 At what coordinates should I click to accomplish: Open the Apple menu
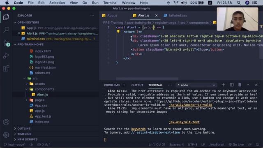(7, 3)
